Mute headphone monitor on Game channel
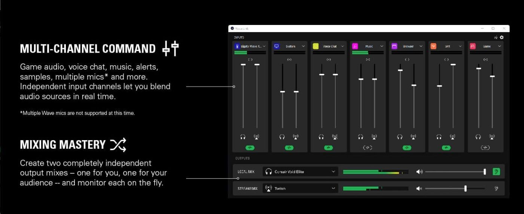The width and height of the screenshot is (524, 214). click(478, 137)
